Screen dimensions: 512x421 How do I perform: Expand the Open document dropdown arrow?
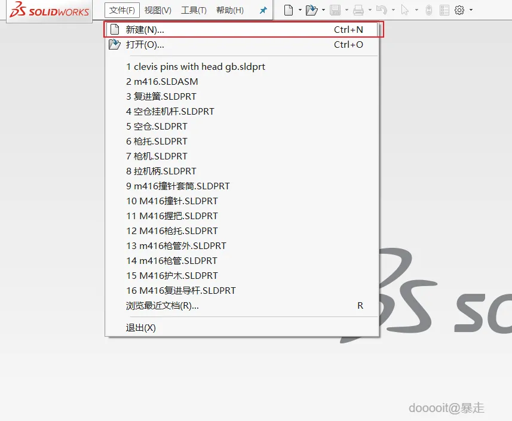[323, 10]
